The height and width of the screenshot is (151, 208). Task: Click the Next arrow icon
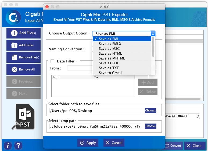[x=15, y=94]
